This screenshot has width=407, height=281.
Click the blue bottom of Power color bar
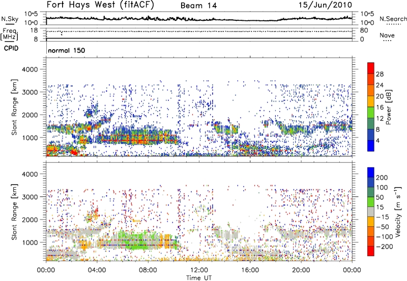371,146
